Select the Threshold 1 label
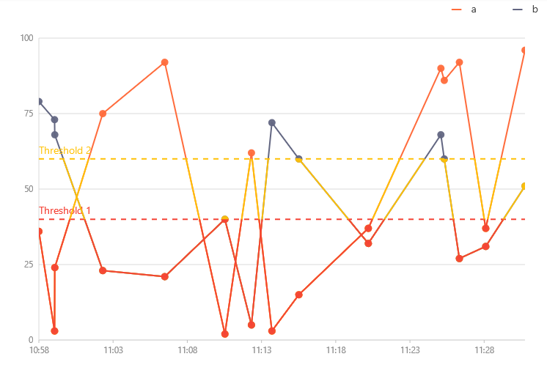 (65, 210)
